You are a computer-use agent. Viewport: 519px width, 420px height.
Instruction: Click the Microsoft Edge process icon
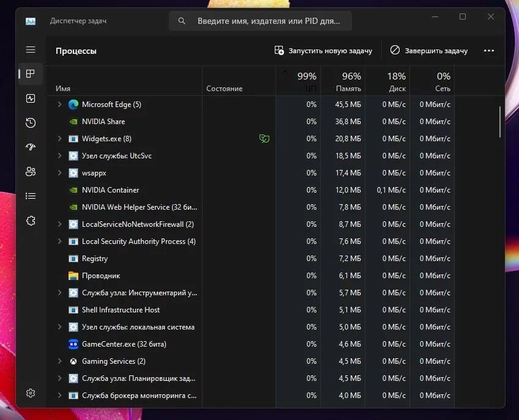pos(73,105)
